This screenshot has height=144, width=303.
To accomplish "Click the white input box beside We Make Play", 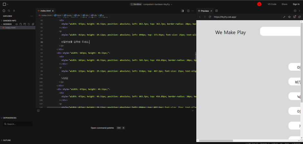I will 280,31.
